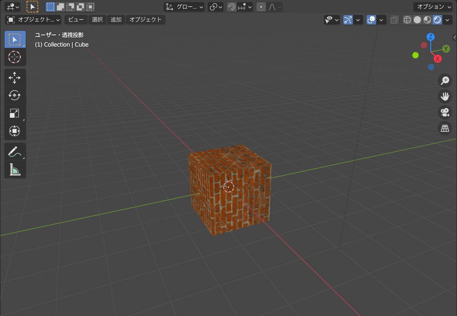The image size is (457, 316).
Task: Open the 追加 menu
Action: click(116, 20)
